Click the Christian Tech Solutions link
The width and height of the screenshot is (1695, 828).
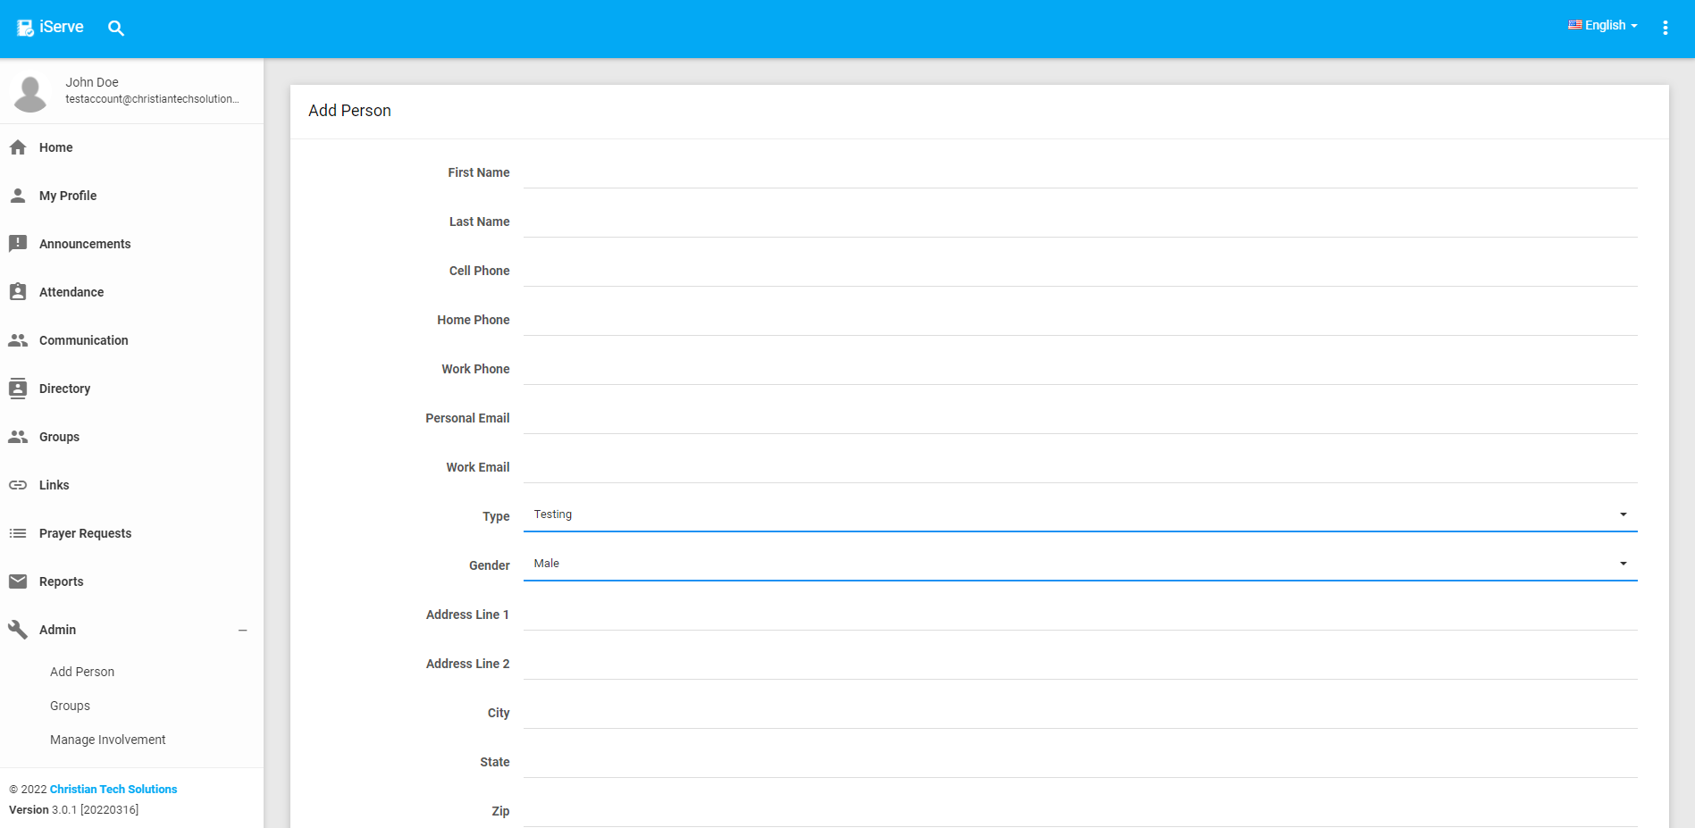(x=113, y=789)
